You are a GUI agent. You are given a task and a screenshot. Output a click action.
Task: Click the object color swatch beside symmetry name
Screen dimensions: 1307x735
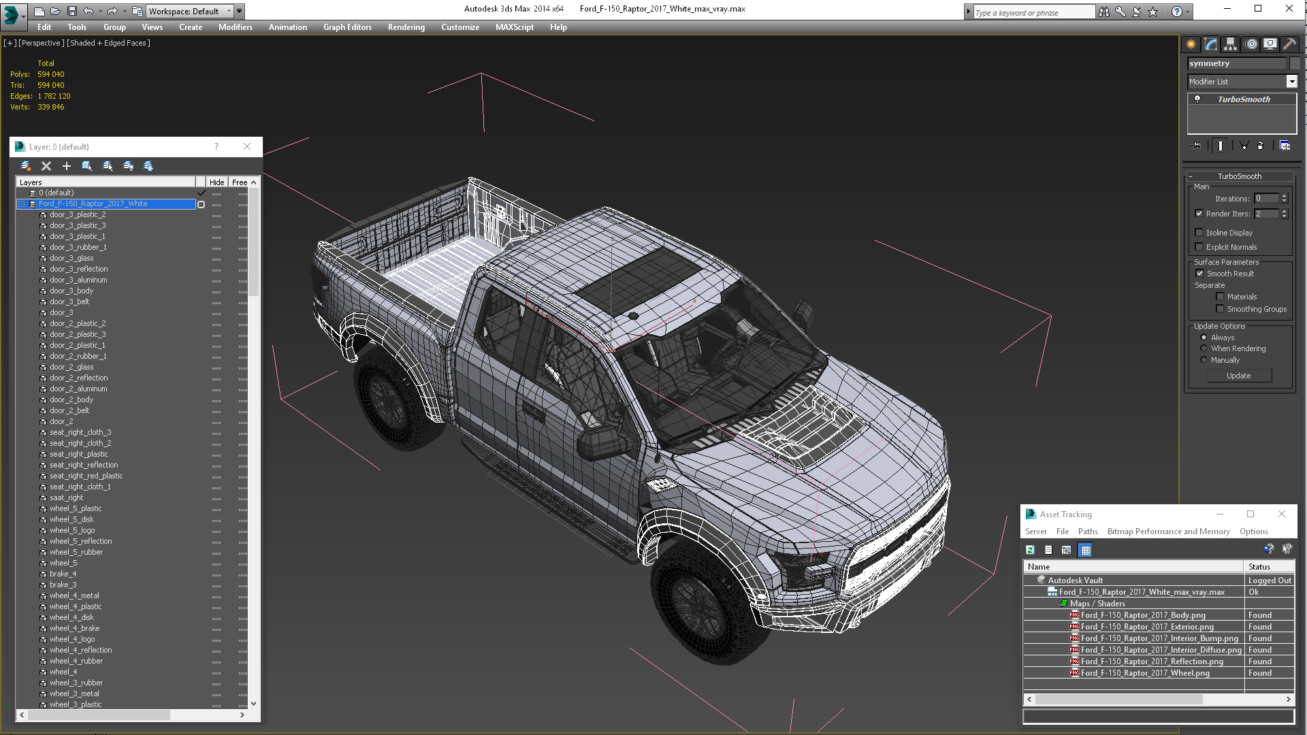[x=1294, y=63]
